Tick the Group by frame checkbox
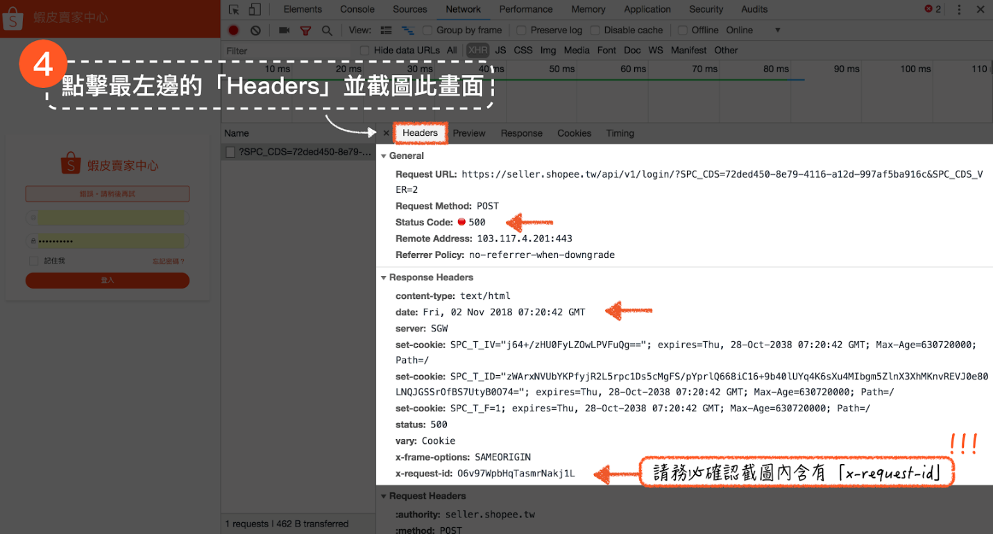 (427, 31)
